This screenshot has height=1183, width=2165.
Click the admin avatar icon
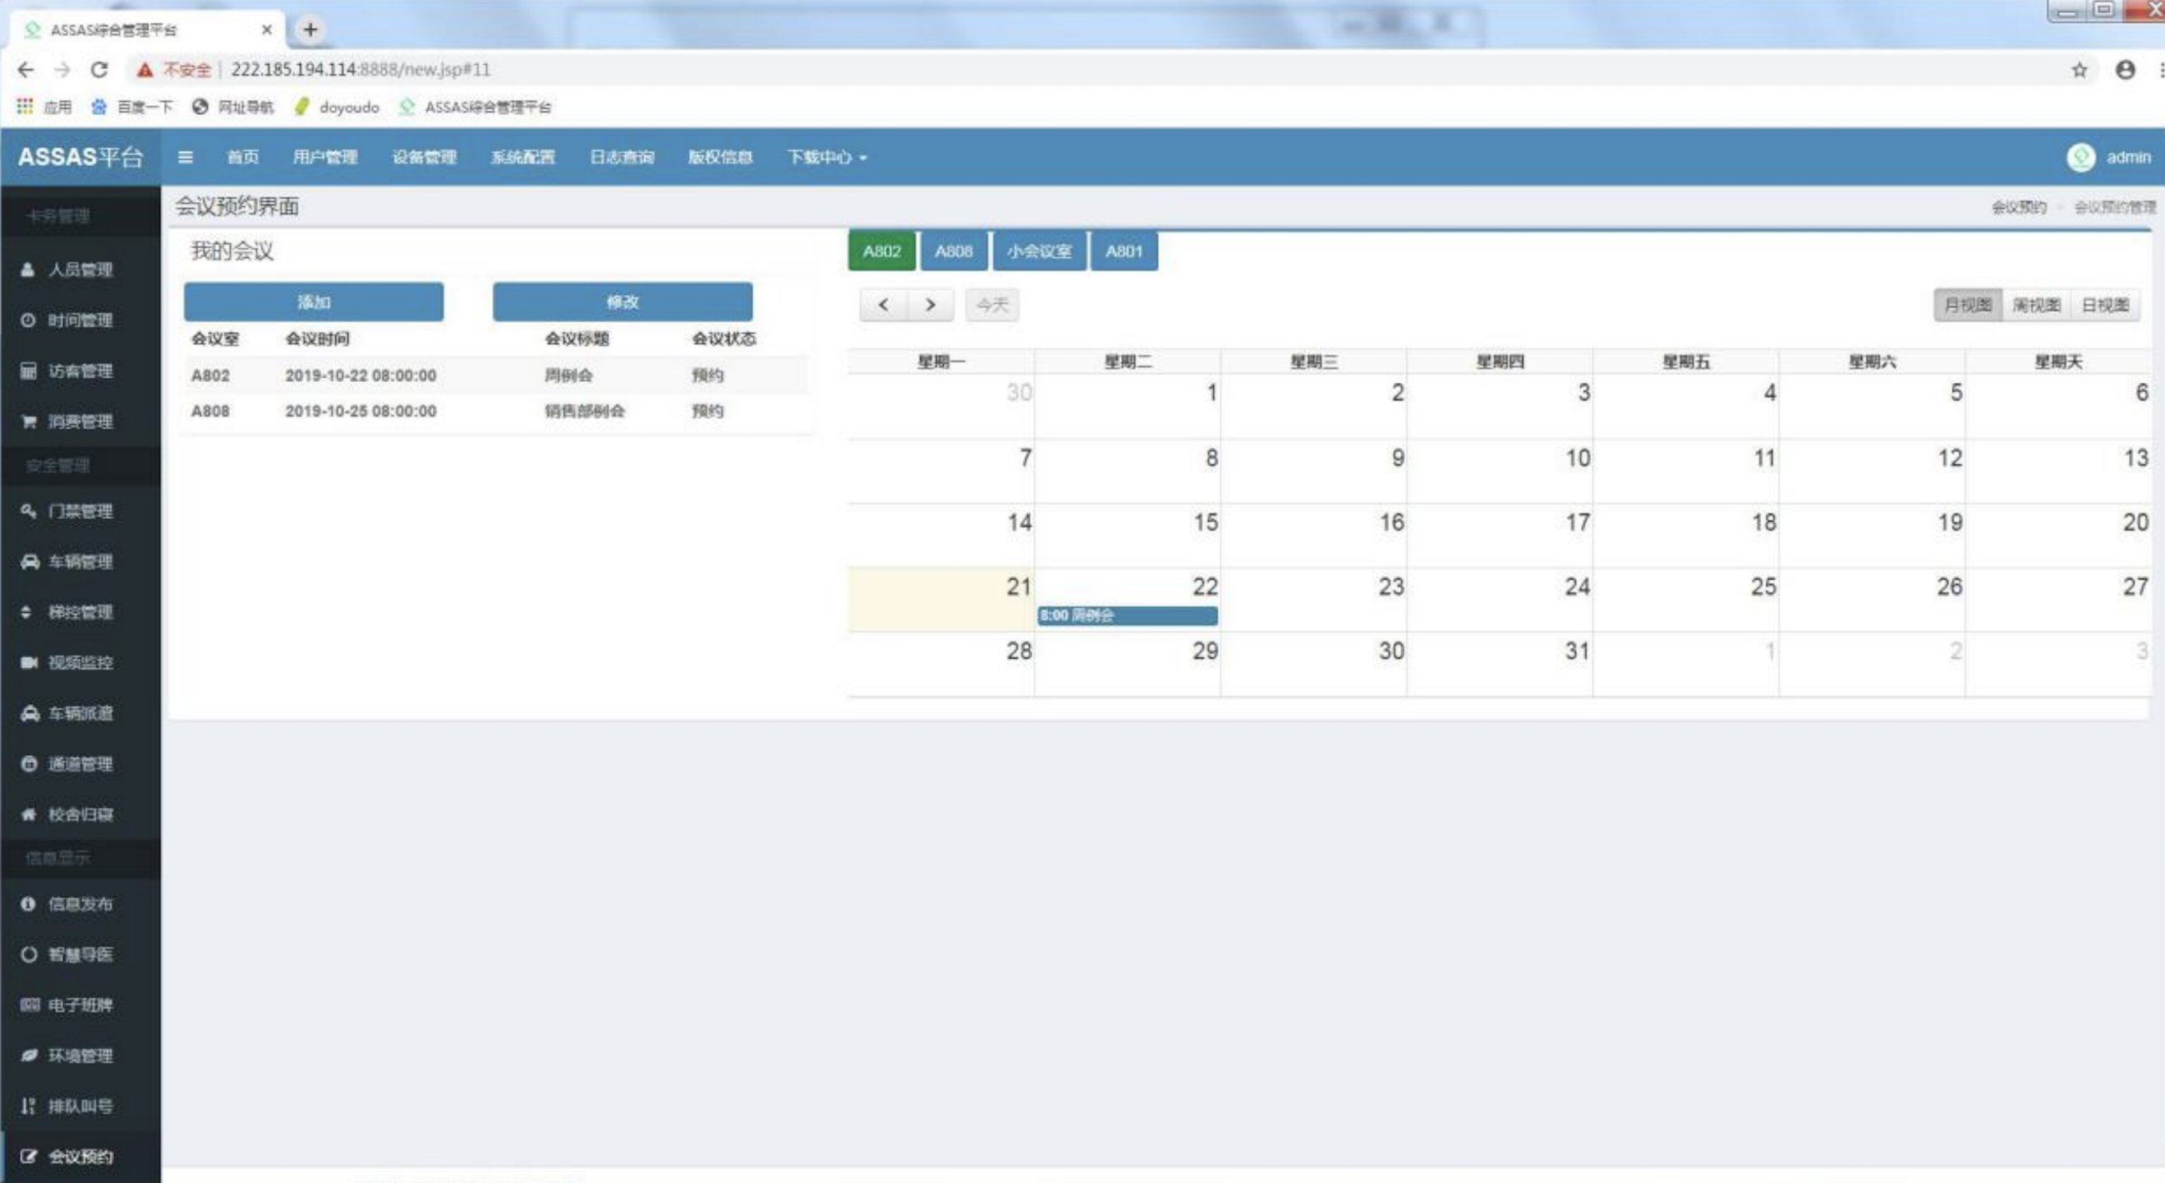(2080, 157)
